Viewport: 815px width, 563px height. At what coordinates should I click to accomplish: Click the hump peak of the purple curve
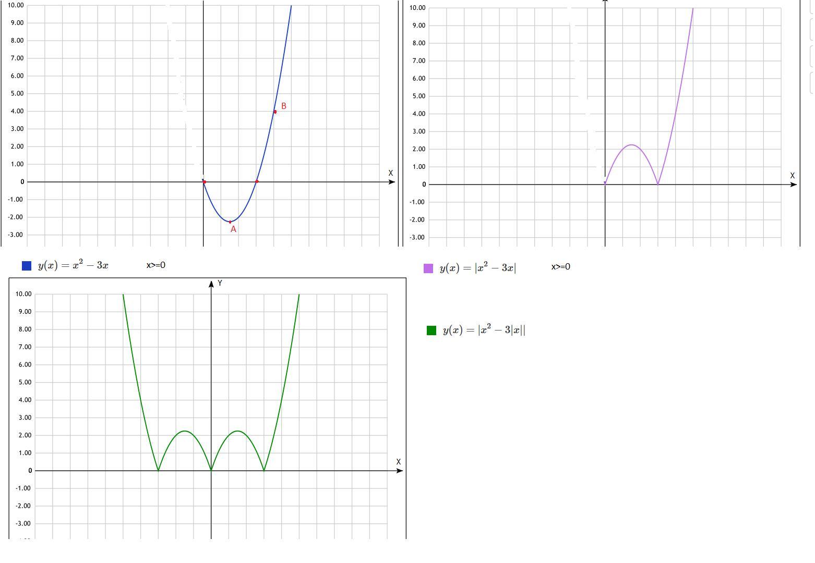point(631,145)
